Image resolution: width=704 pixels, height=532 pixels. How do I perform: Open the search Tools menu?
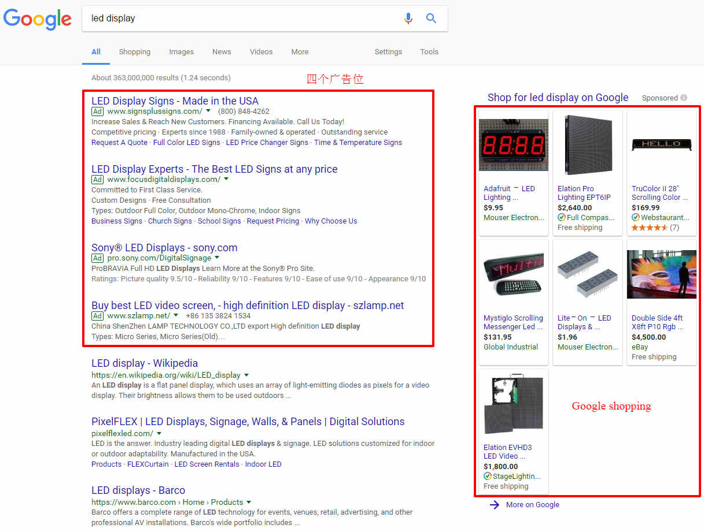point(429,51)
